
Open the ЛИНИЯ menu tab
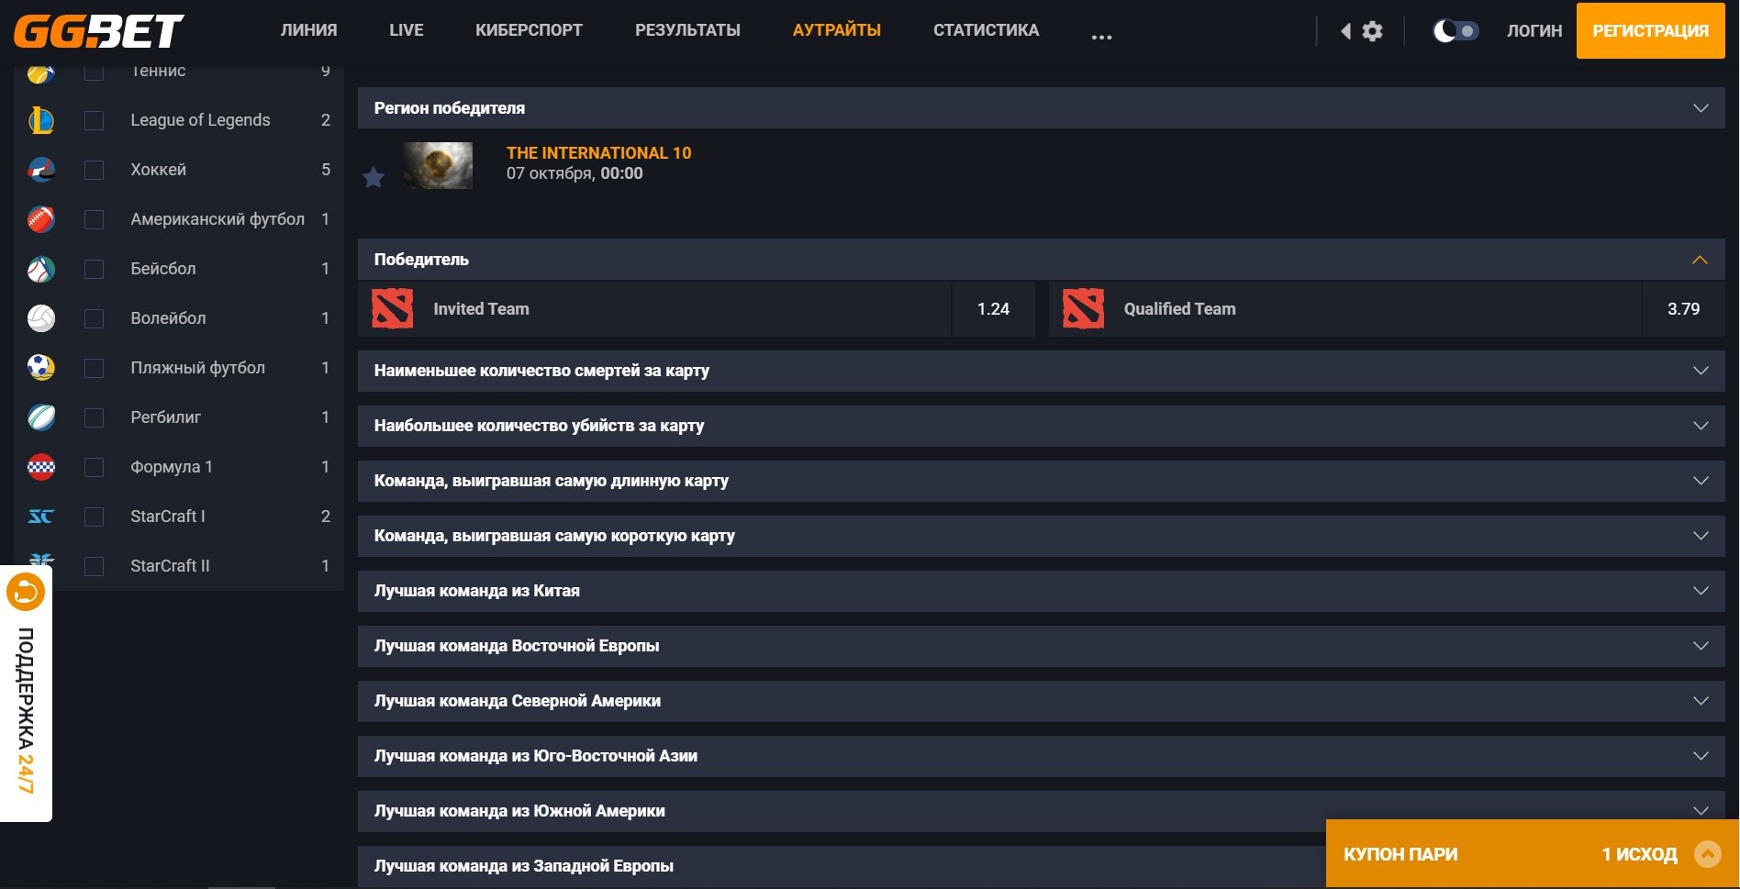pos(309,30)
